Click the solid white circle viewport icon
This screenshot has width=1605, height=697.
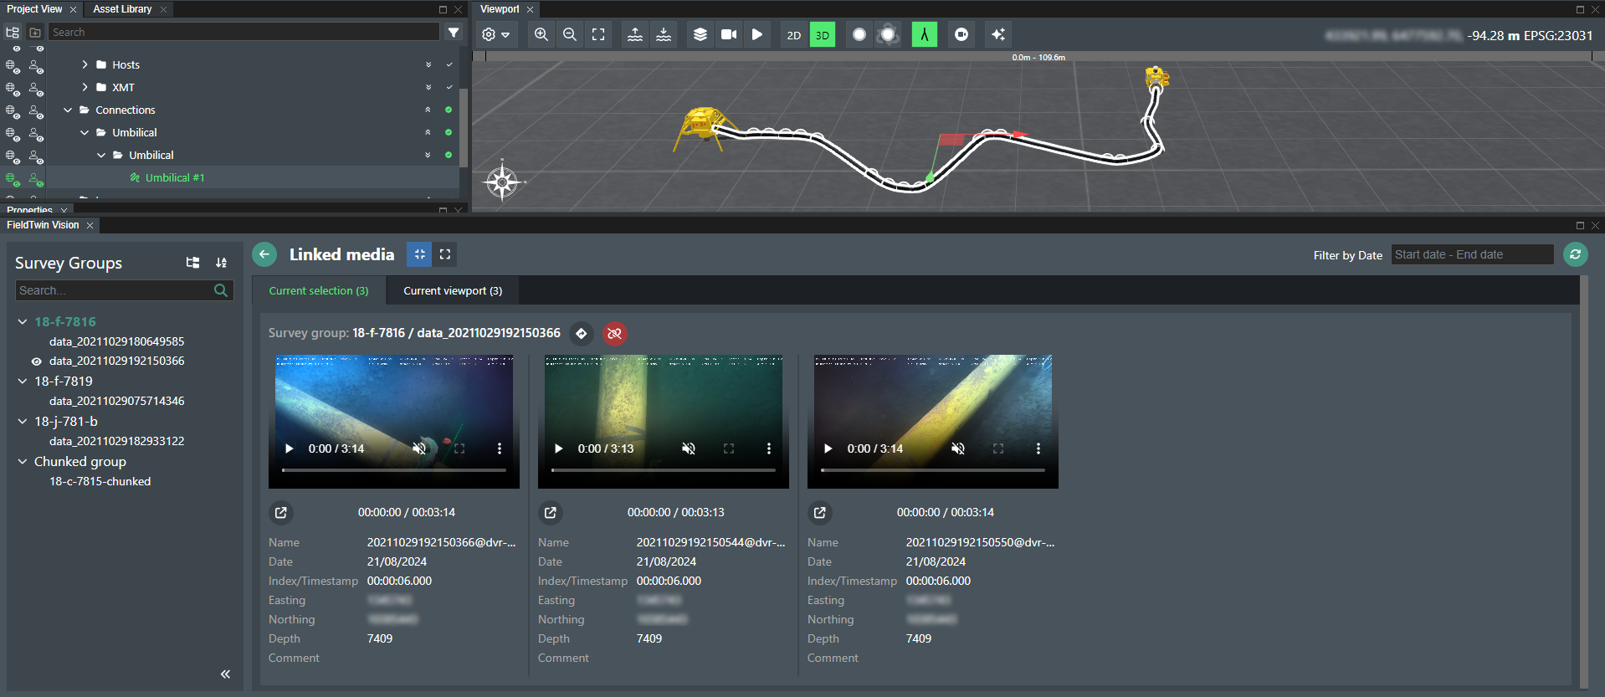click(859, 35)
